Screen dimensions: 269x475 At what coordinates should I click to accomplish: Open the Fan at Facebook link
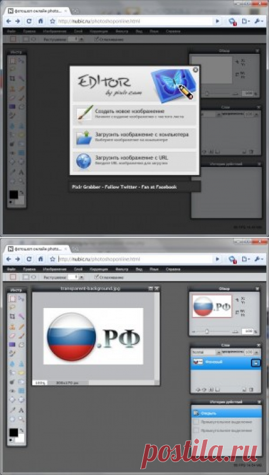[x=160, y=187]
